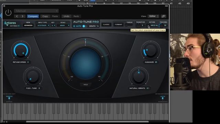Open the Manual preset dropdown

coord(36,11)
